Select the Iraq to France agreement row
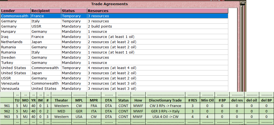The image size is (274, 125). pyautogui.click(x=114, y=37)
